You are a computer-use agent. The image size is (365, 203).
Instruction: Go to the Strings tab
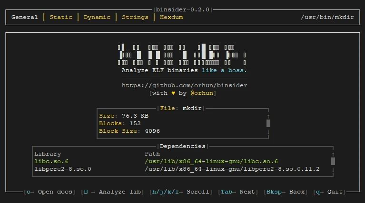(135, 17)
